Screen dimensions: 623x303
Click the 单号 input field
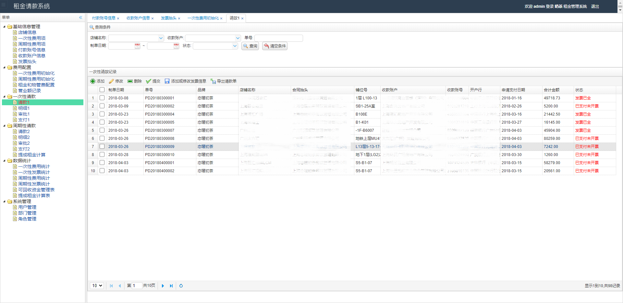[x=278, y=38]
